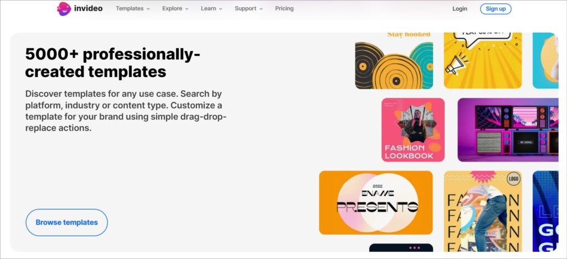567x259 pixels.
Task: Expand the Explore menu chevron
Action: pos(187,9)
